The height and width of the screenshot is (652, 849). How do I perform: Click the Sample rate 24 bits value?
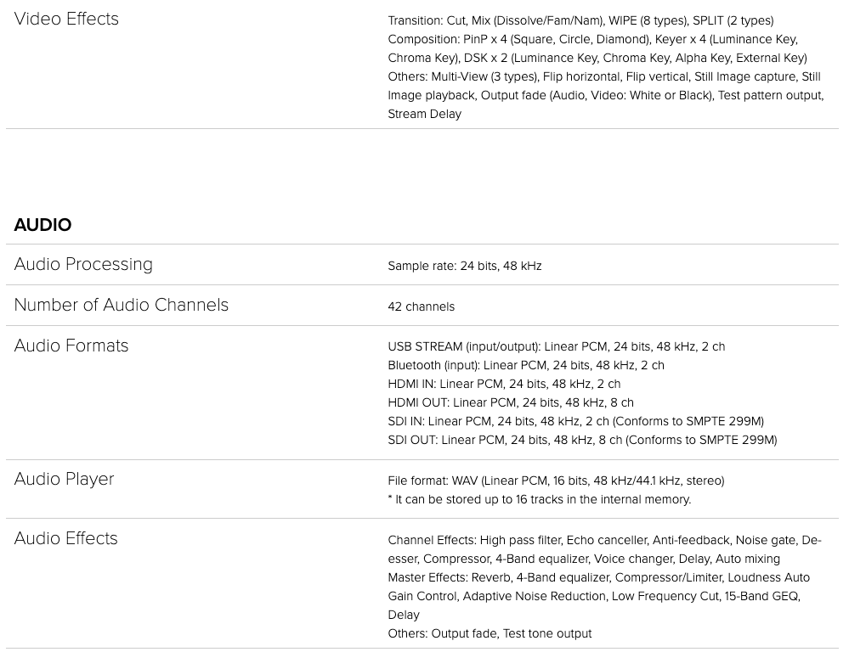coord(465,266)
